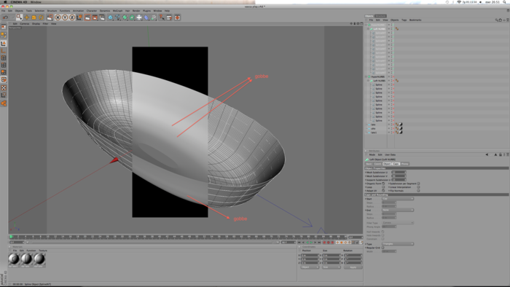Enable the Loop checkbox
Image resolution: width=510 pixels, height=287 pixels.
click(383, 187)
